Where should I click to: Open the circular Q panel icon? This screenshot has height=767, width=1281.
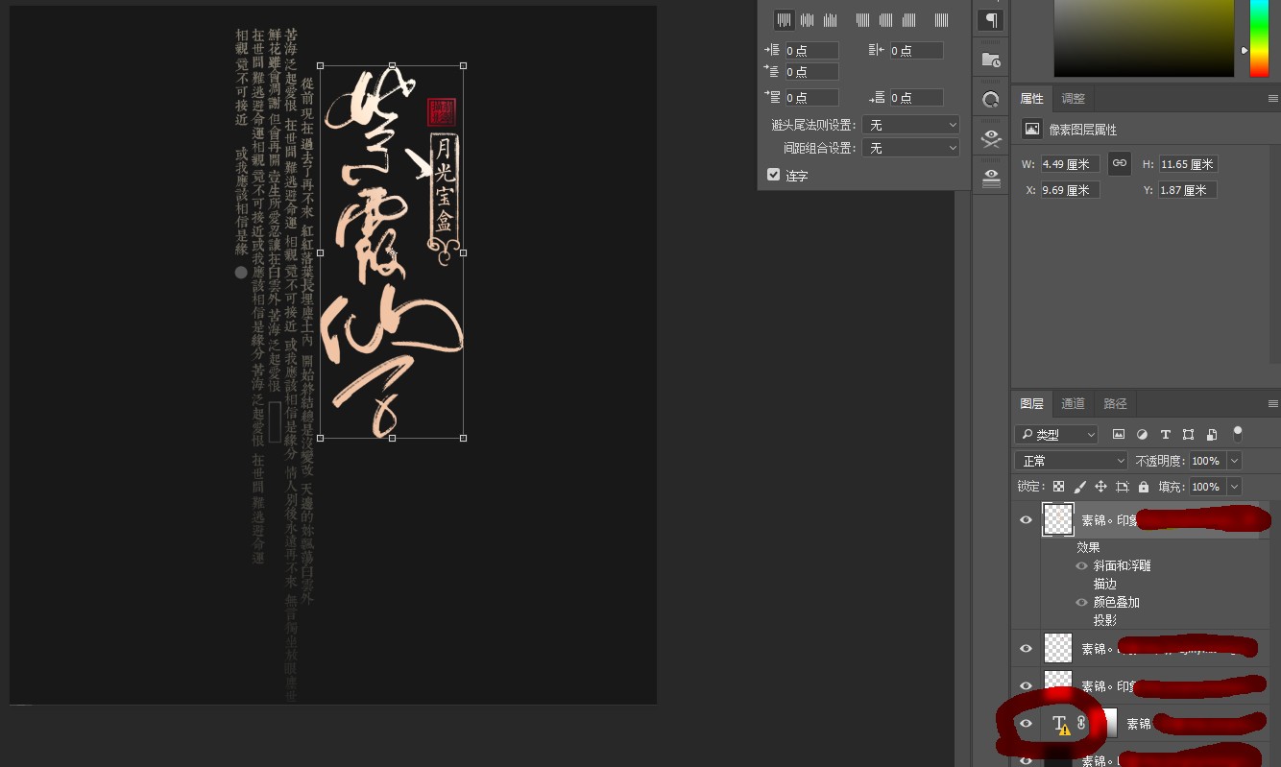point(991,99)
